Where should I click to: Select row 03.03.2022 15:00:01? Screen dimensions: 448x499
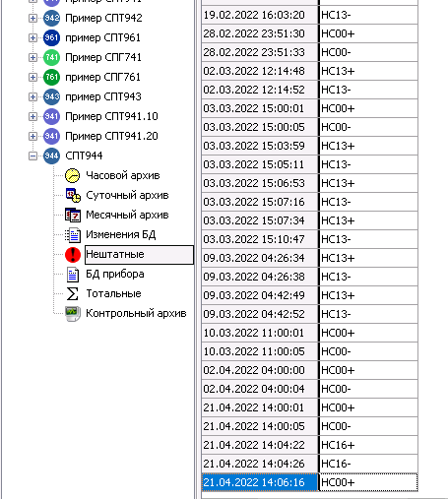pos(309,108)
